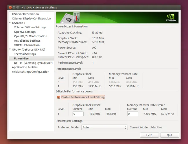
Task: Click the 405 MHz level 0 value
Action: click(94, 82)
